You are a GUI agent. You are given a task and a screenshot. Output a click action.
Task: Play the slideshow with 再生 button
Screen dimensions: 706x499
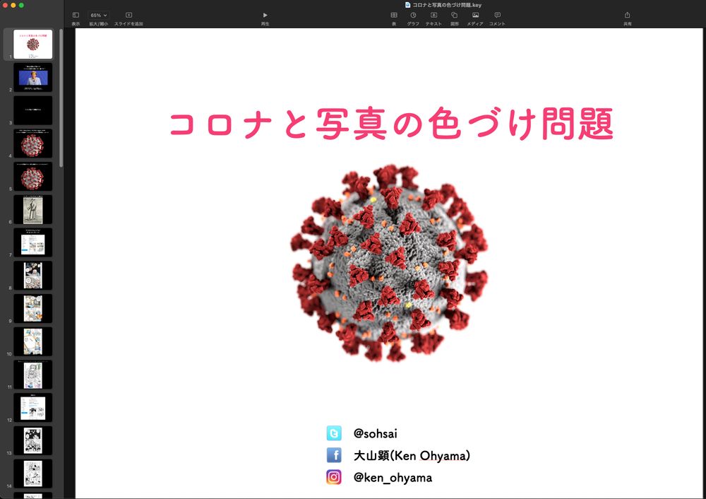(265, 16)
